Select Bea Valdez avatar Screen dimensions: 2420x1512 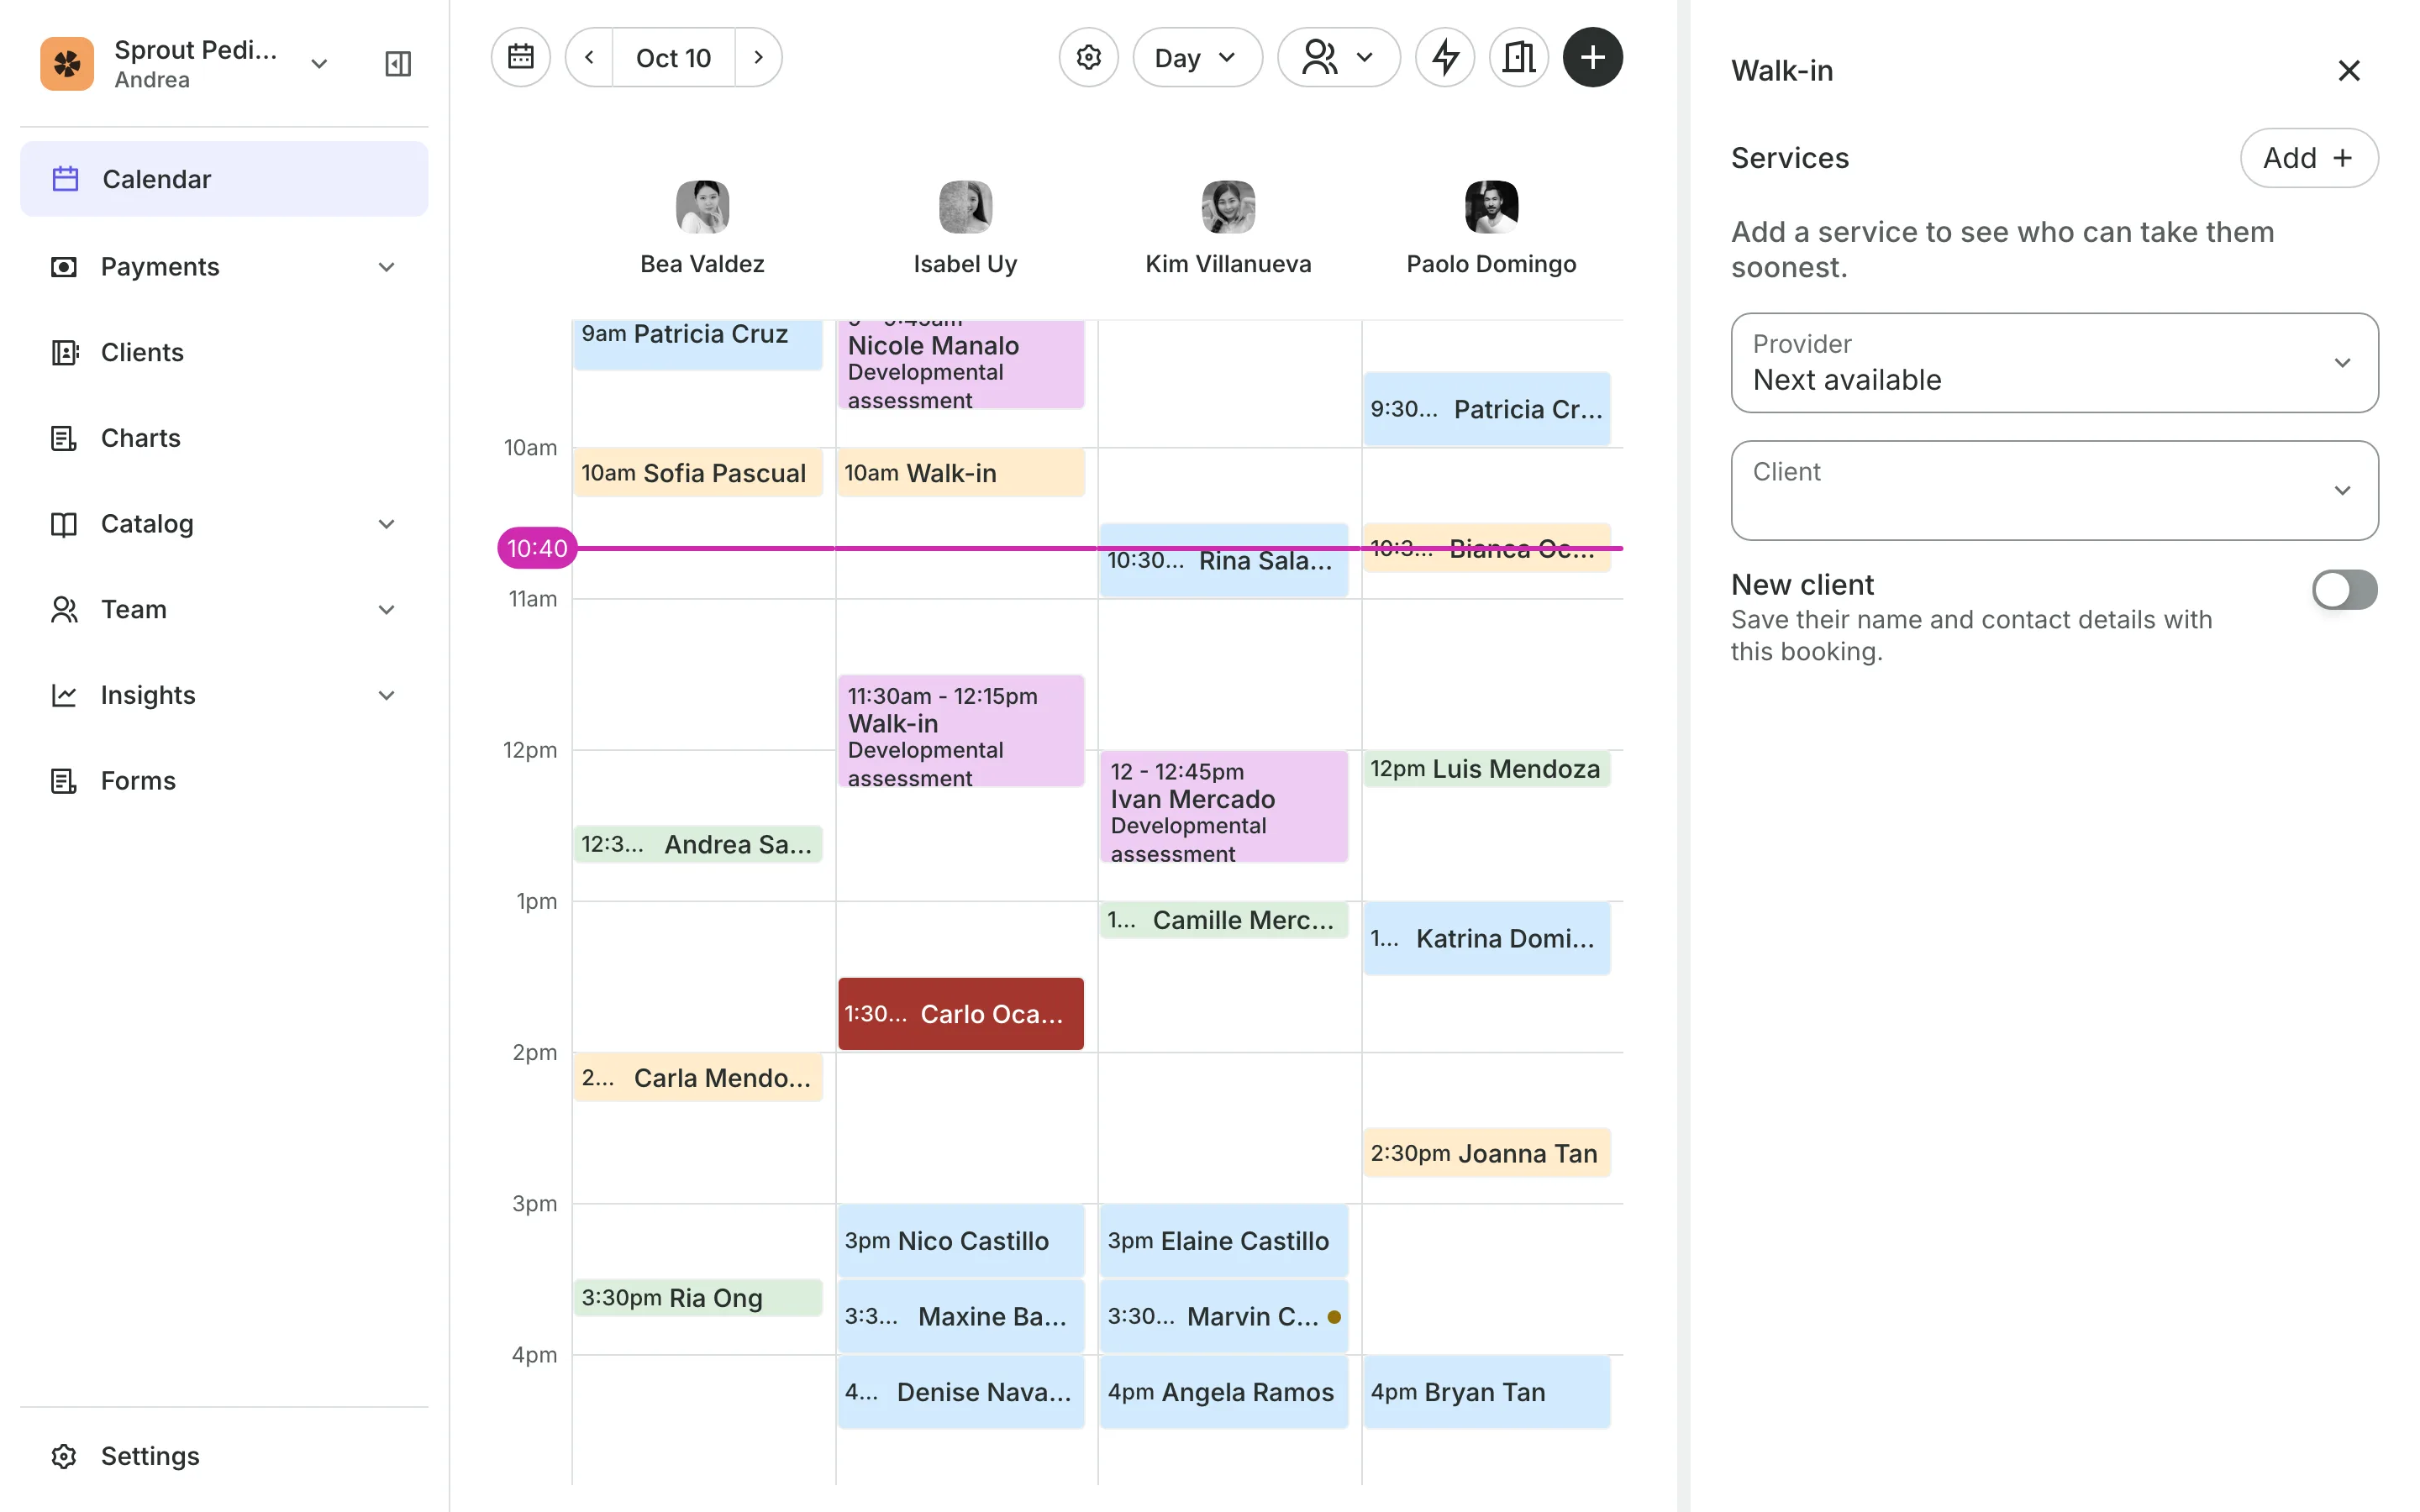pyautogui.click(x=702, y=206)
